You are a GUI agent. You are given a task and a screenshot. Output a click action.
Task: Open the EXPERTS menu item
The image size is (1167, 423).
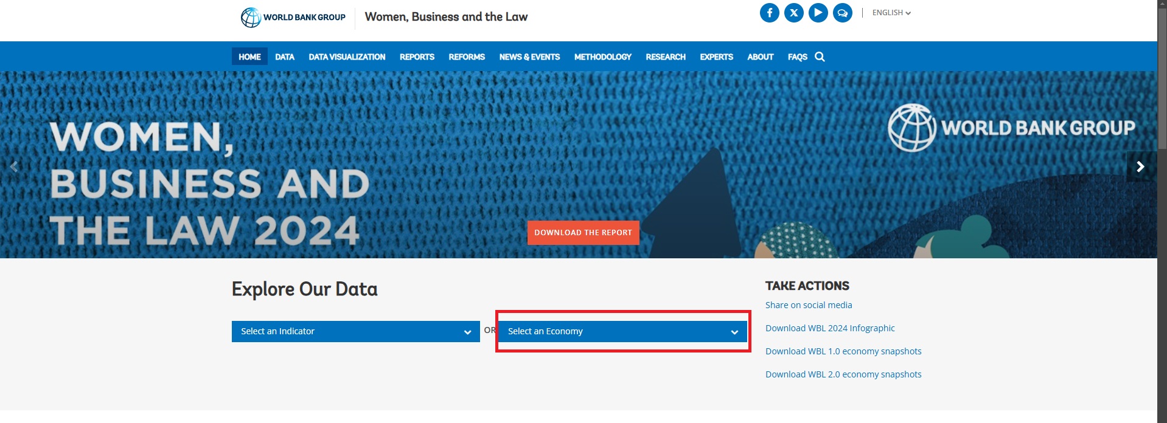click(x=716, y=57)
